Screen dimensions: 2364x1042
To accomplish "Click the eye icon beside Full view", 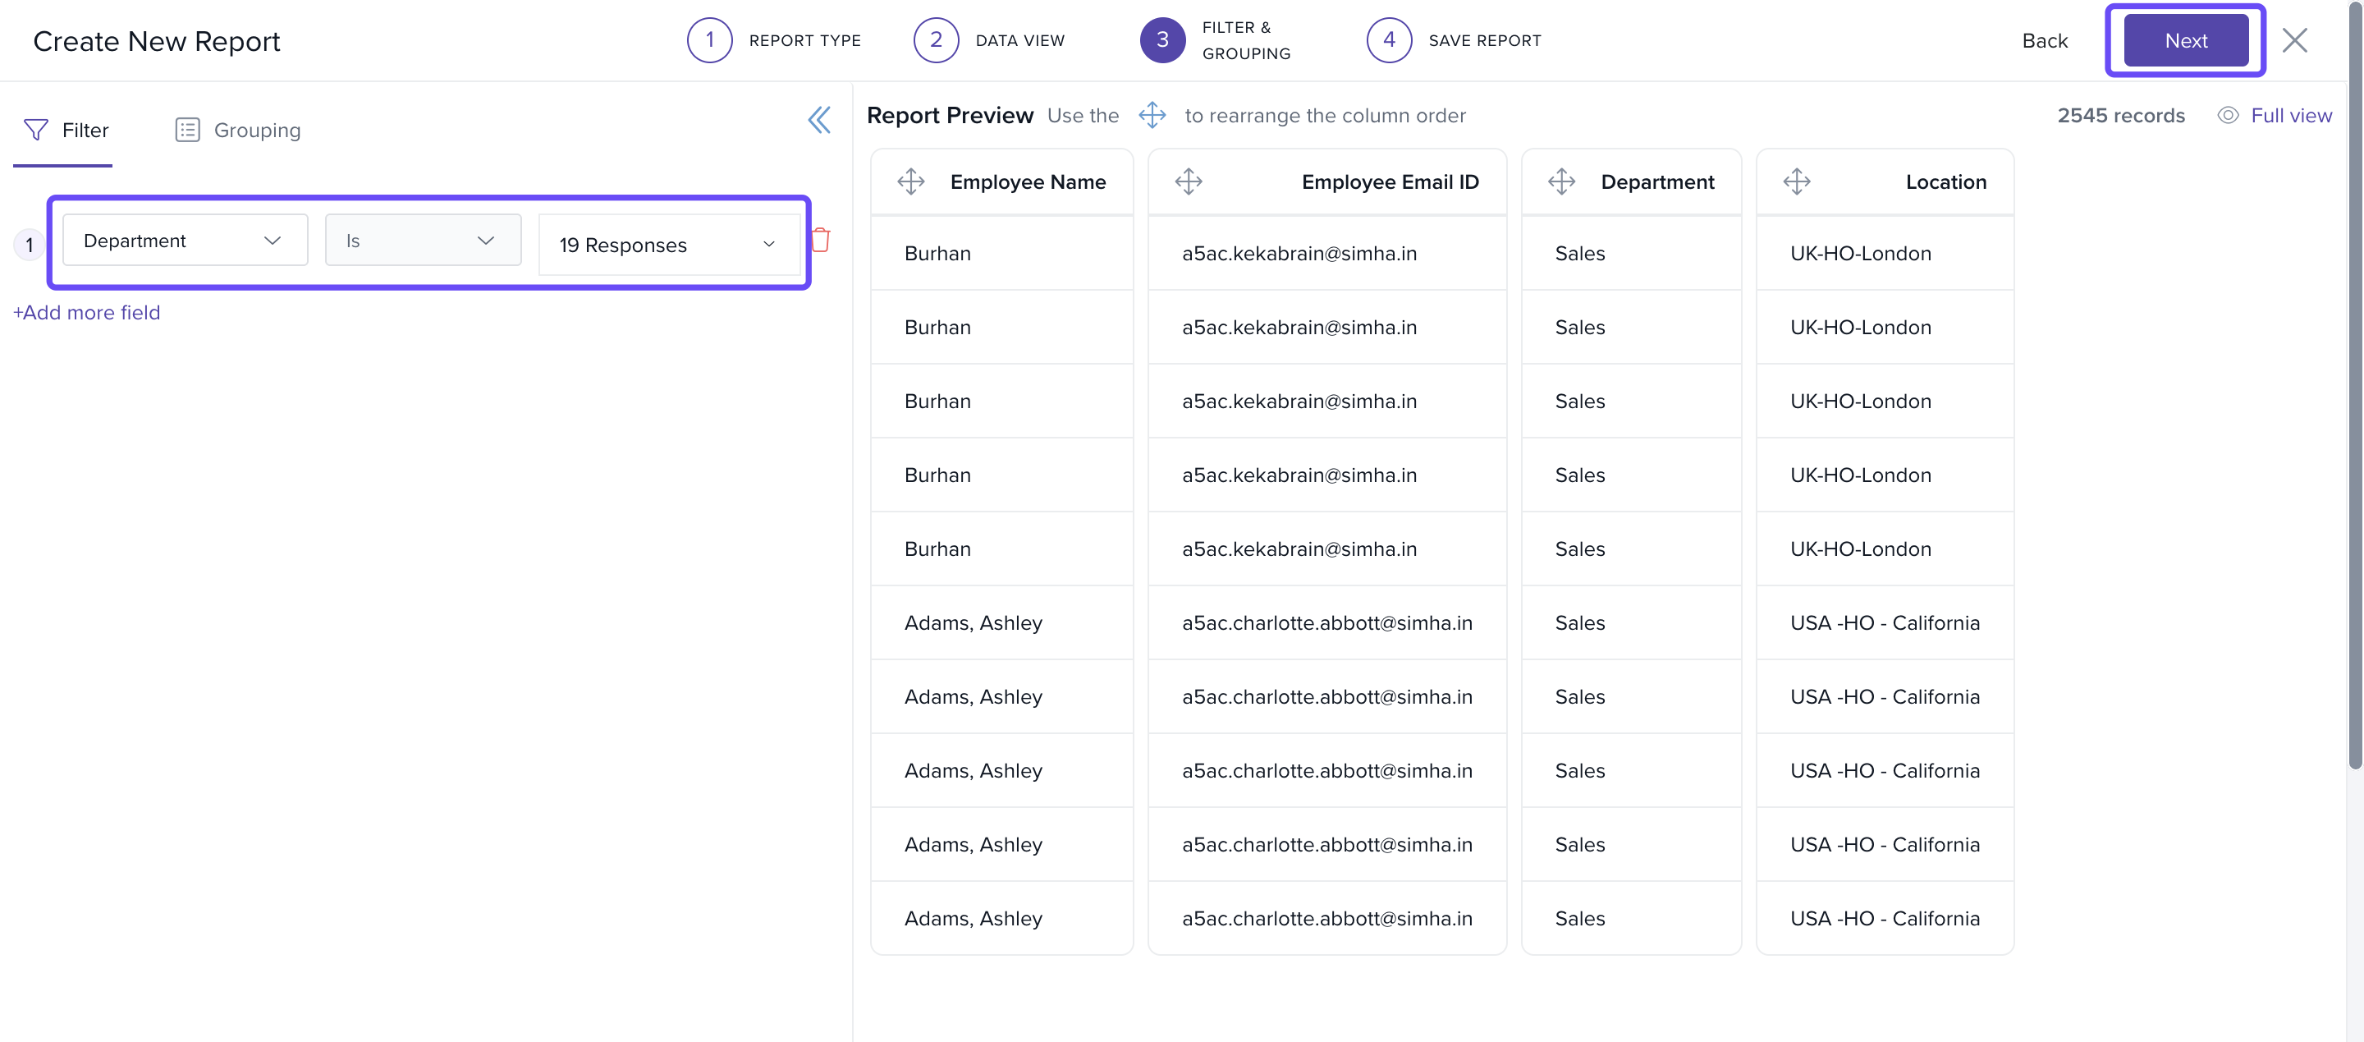I will 2227,116.
